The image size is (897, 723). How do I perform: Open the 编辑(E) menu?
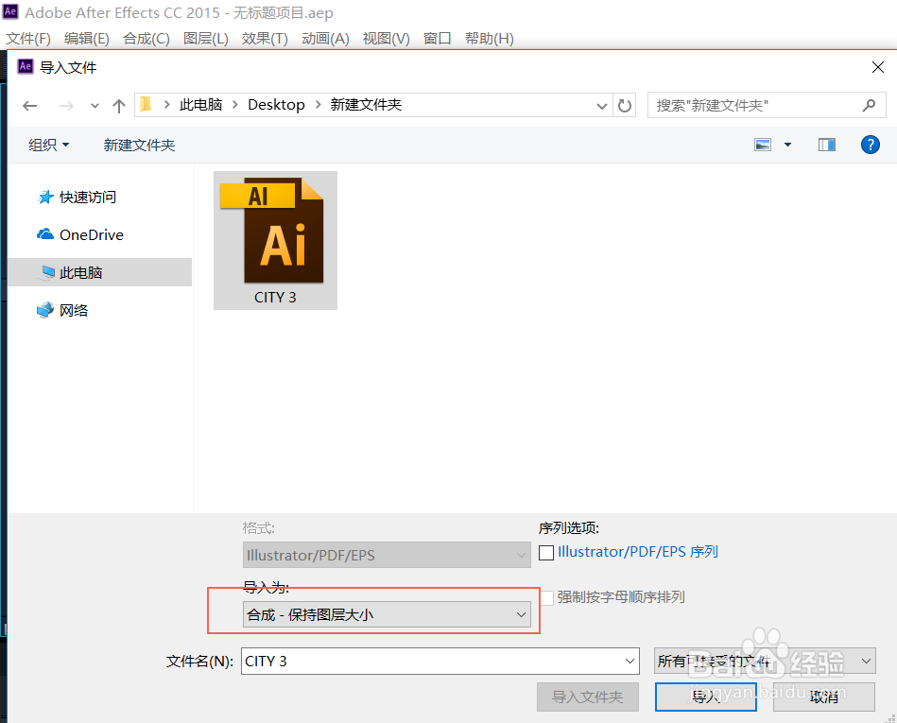click(87, 39)
